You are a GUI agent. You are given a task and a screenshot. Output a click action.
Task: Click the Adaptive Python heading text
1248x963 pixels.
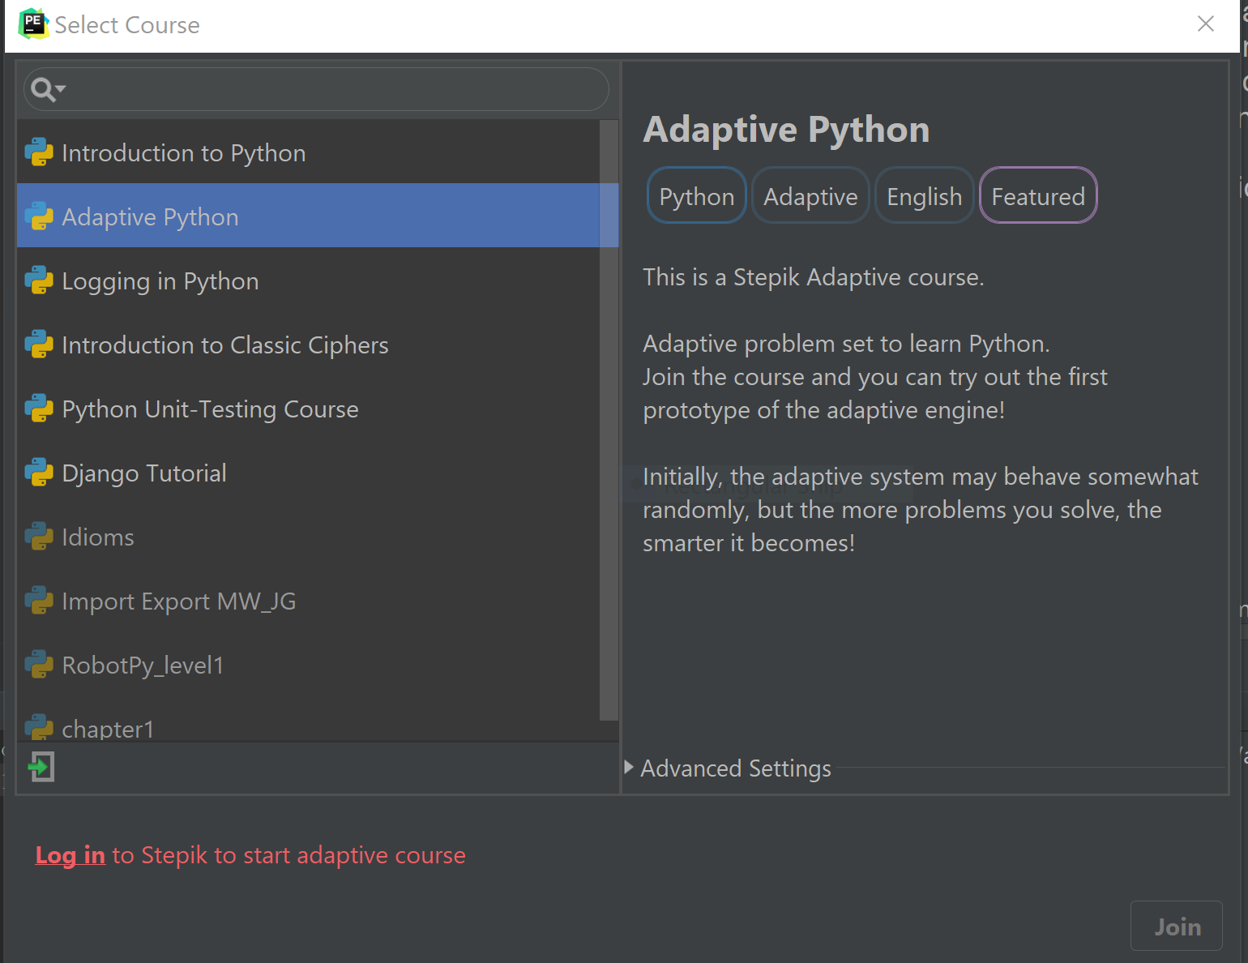click(x=786, y=130)
